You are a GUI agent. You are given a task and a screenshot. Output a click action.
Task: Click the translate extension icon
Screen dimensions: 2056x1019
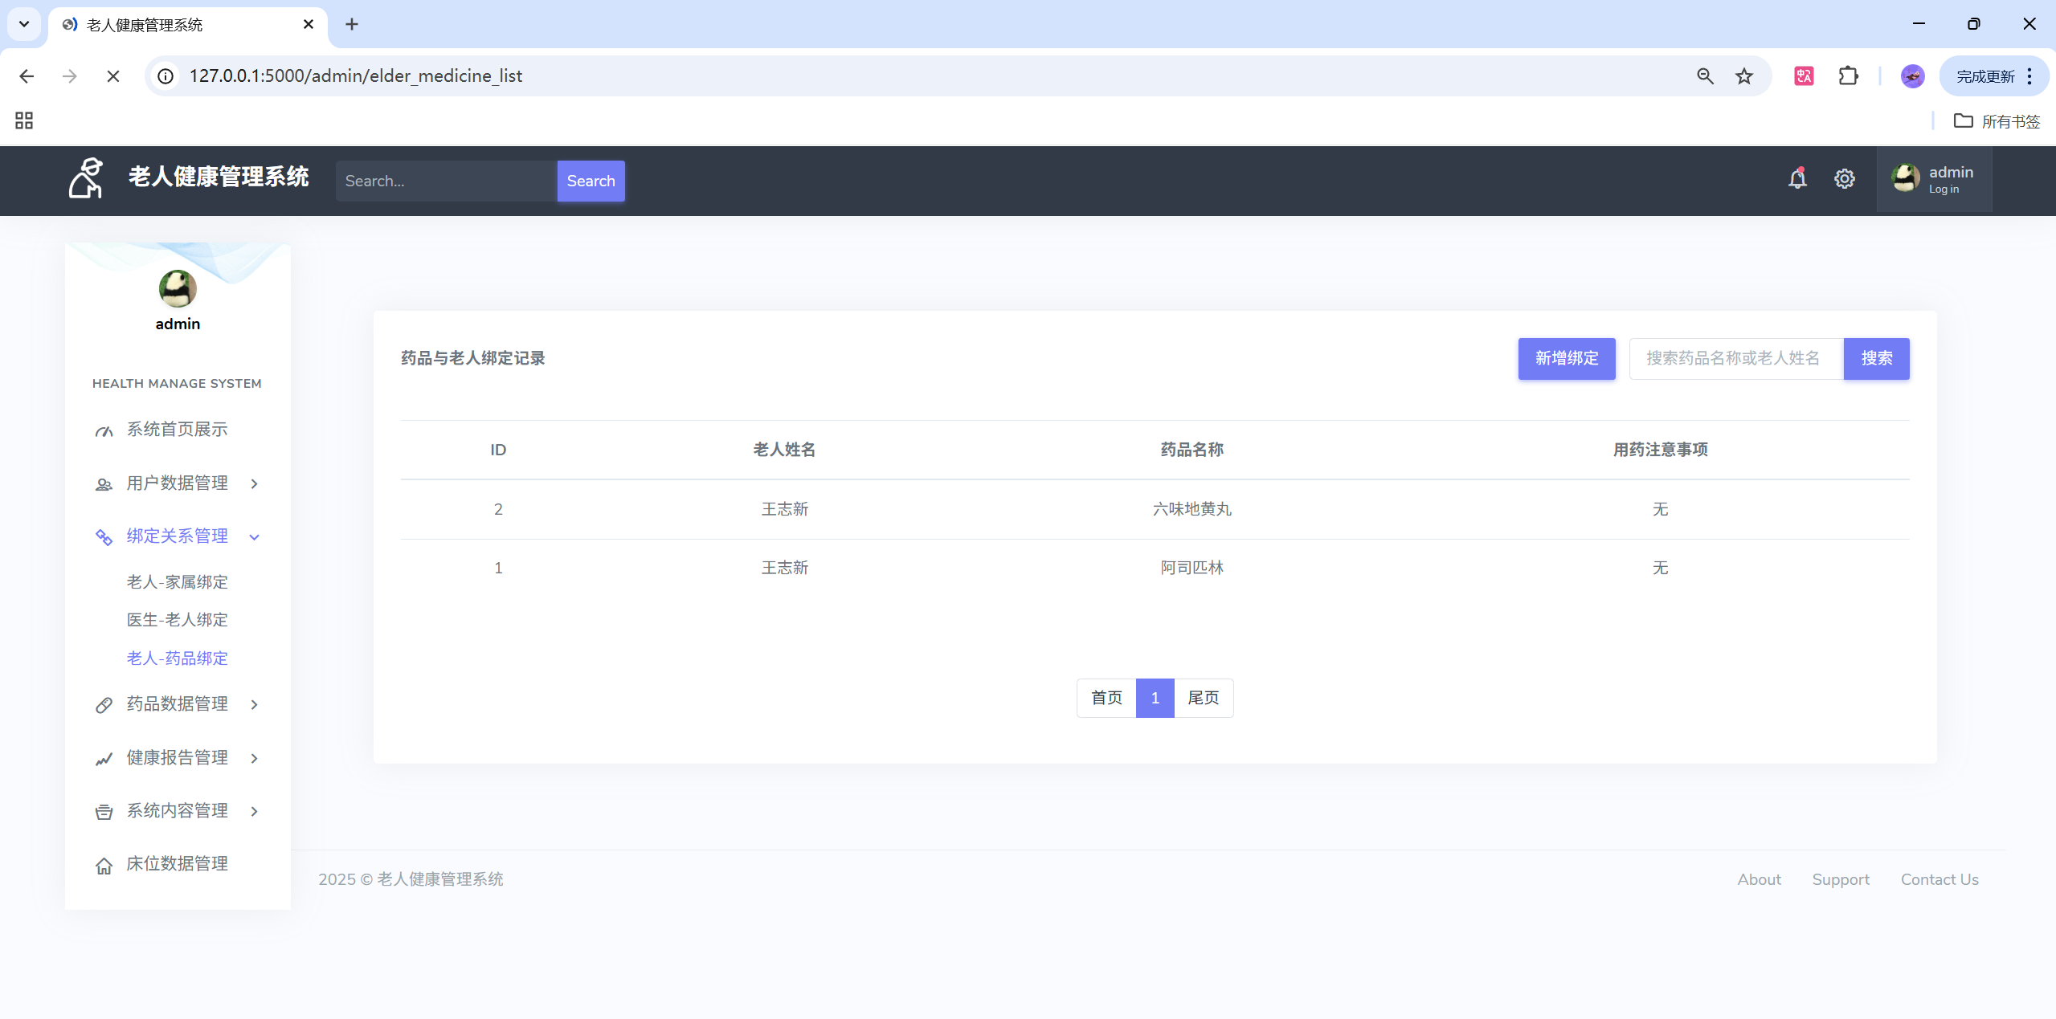1804,75
